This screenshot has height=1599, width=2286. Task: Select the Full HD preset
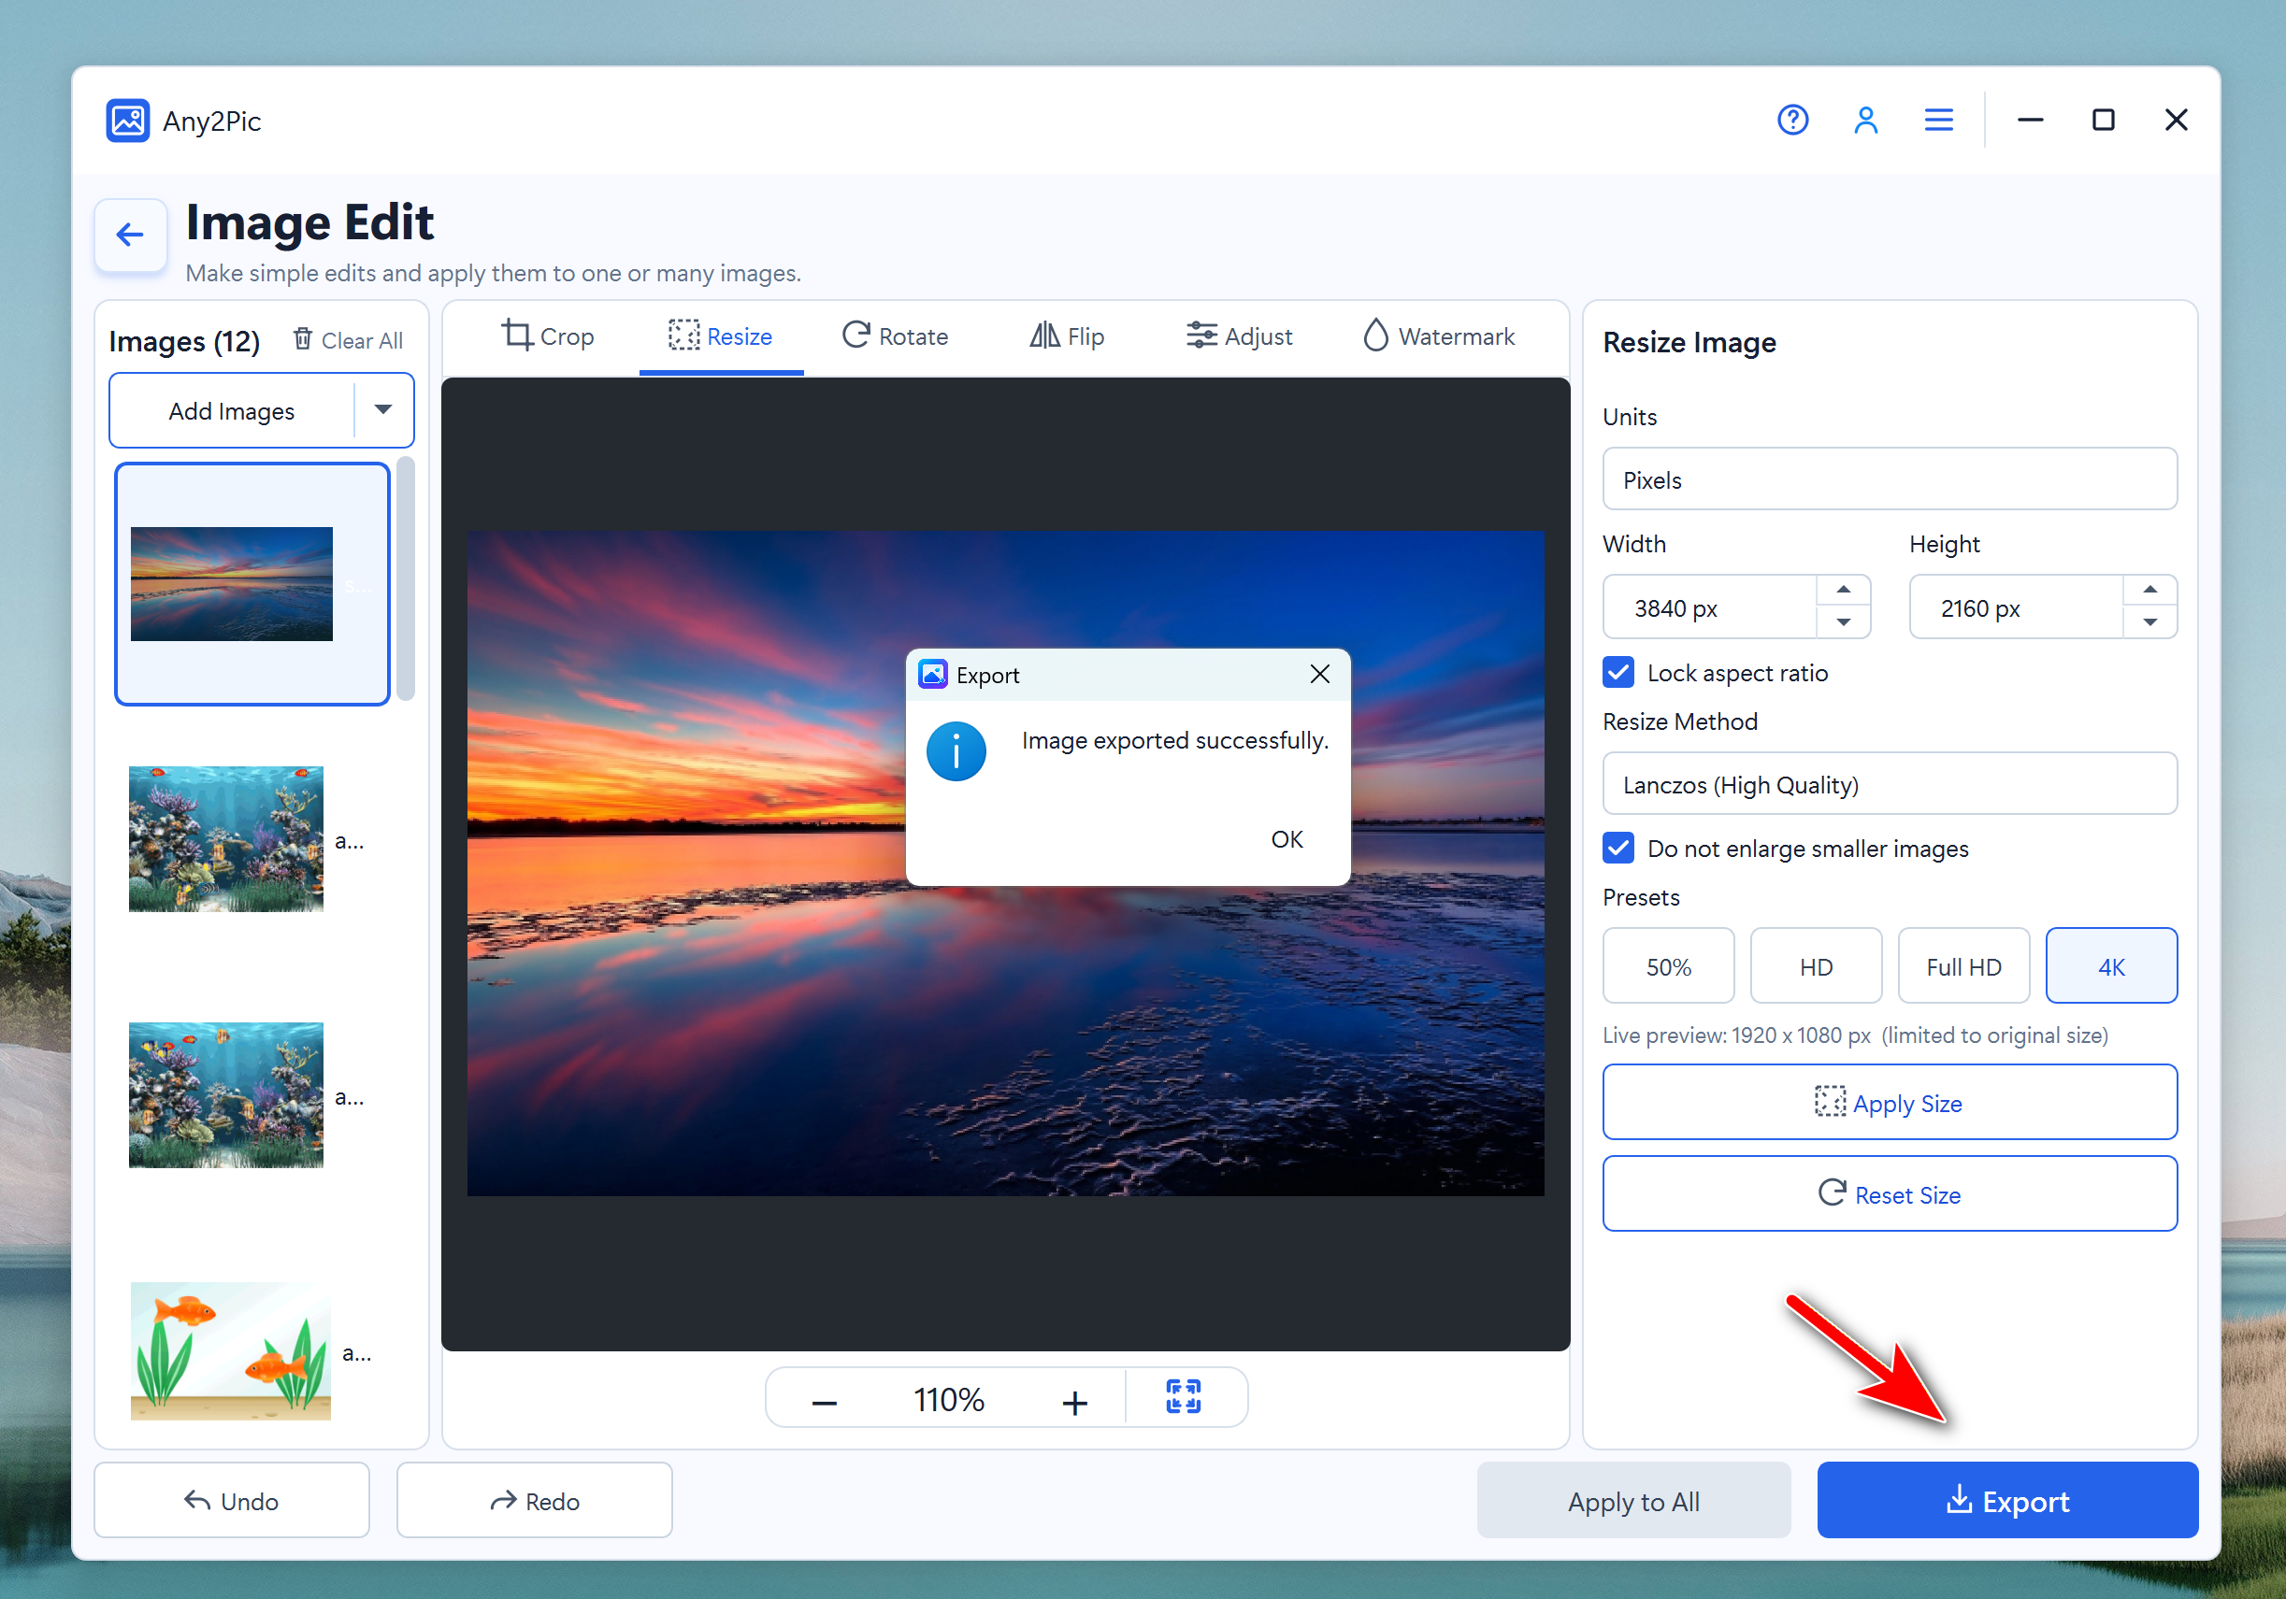[x=1963, y=966]
